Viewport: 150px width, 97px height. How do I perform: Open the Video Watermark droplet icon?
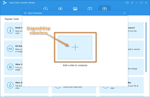[10, 85]
